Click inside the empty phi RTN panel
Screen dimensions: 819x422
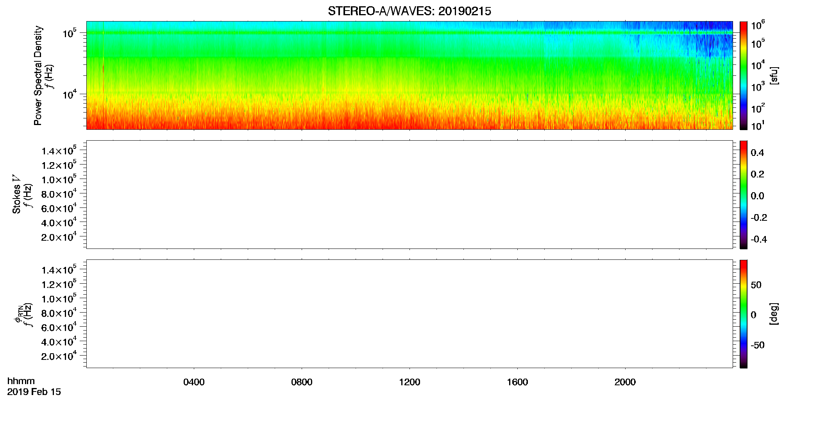[409, 314]
